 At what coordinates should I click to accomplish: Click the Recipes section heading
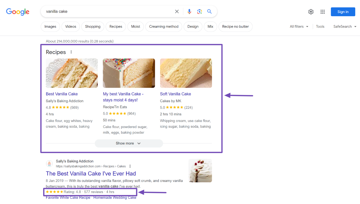pos(56,52)
